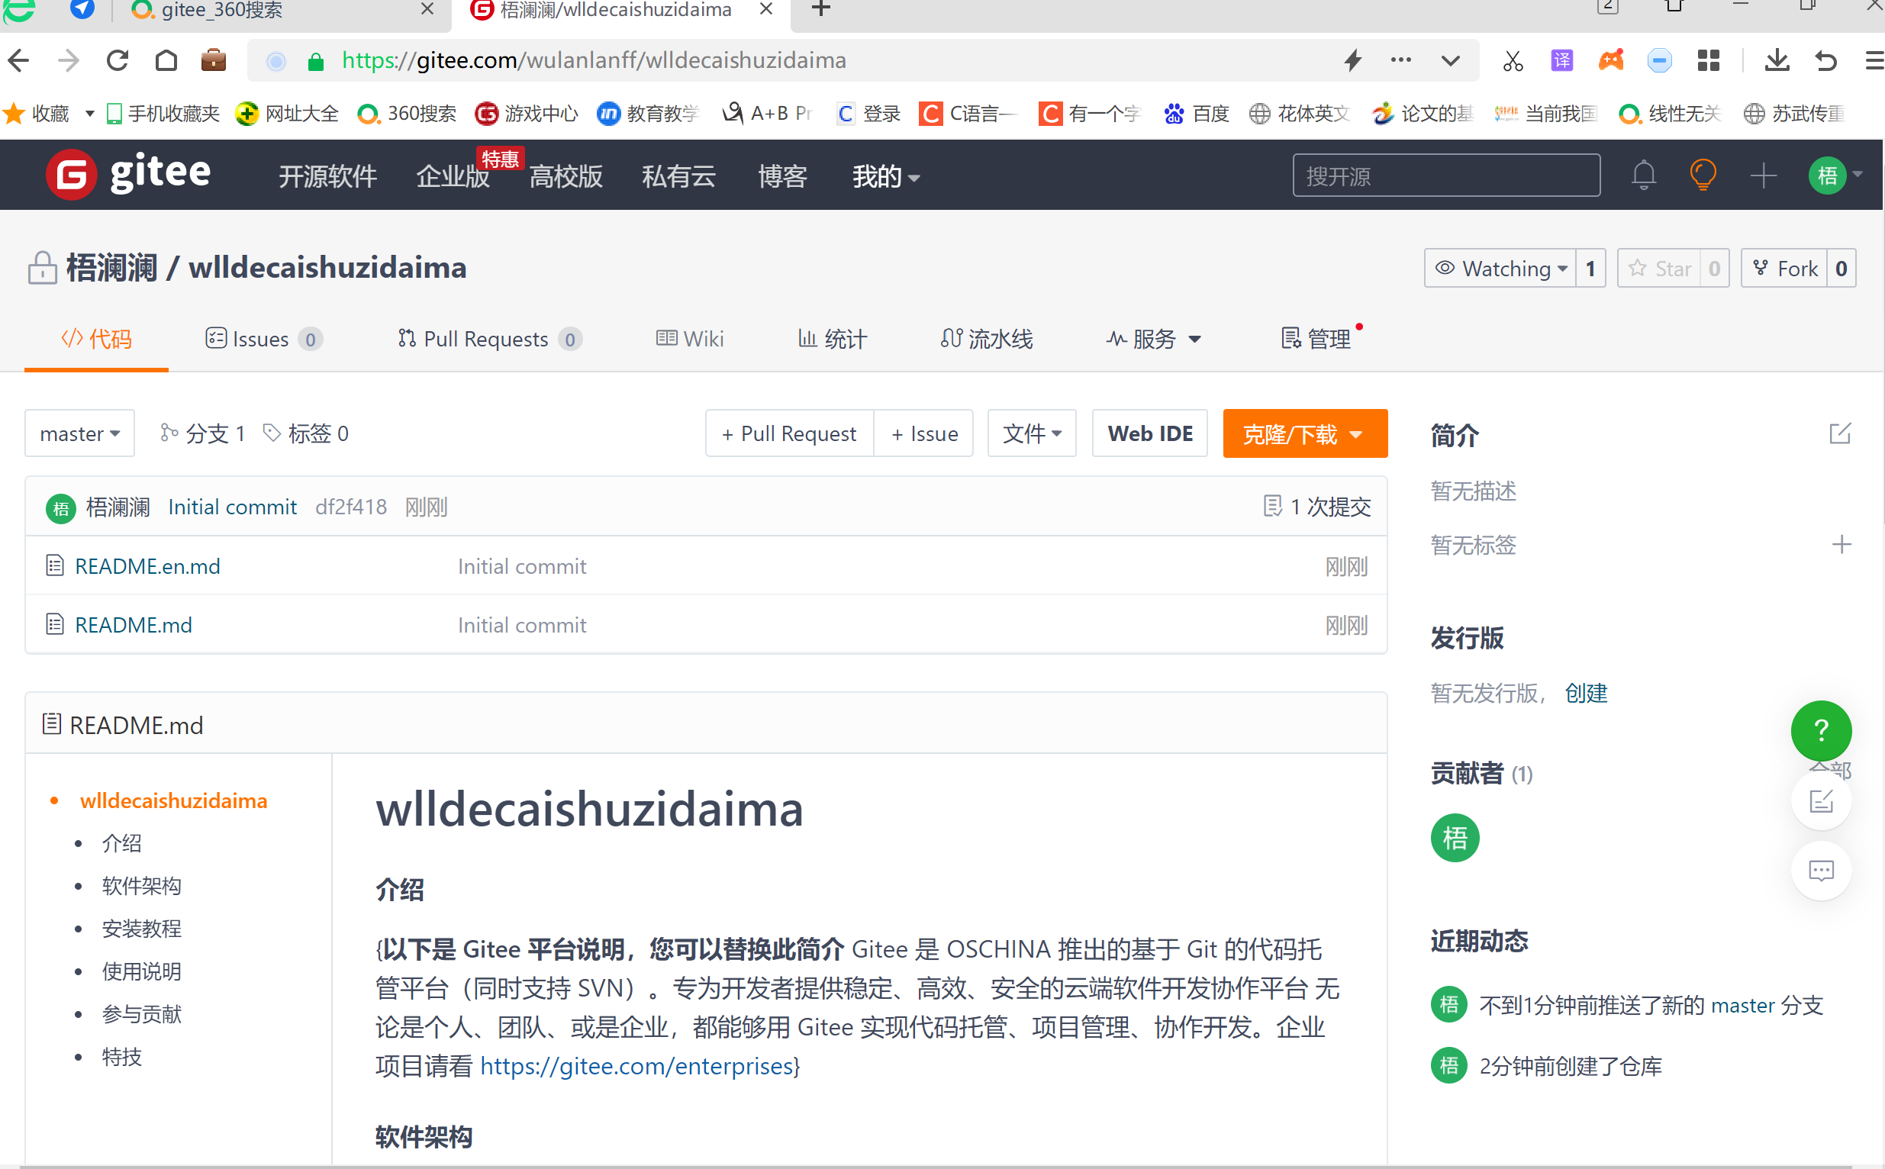
Task: Open the Watching dropdown
Action: (x=1500, y=269)
